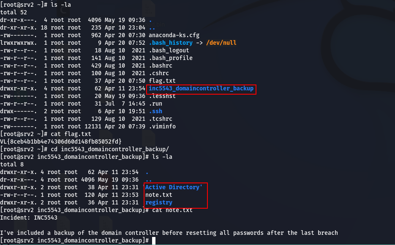
Task: Click the 'Active Directory' folder name
Action: coord(173,187)
